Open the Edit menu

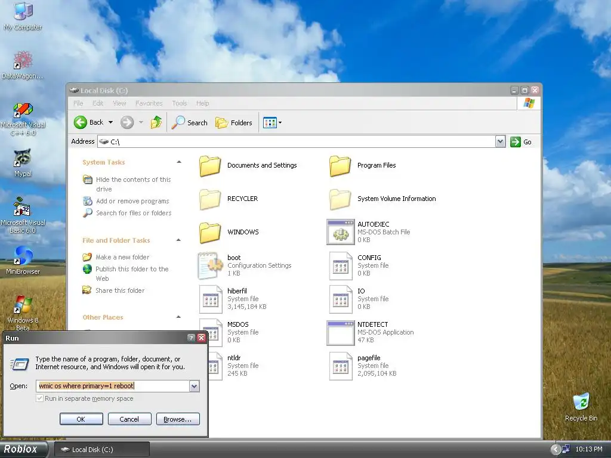click(98, 103)
